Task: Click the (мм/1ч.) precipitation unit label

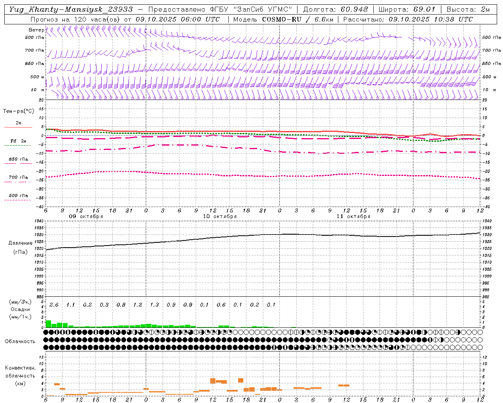Action: click(20, 317)
